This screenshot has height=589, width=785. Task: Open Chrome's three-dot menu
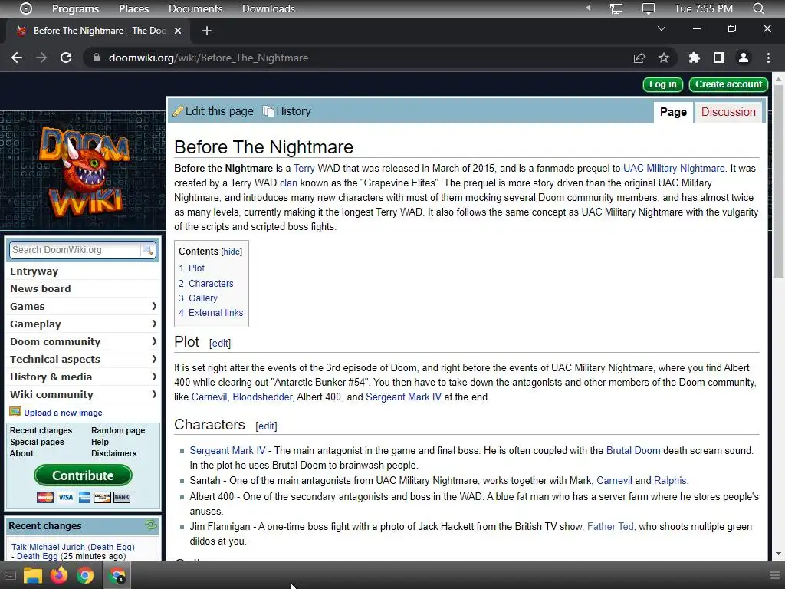click(768, 58)
